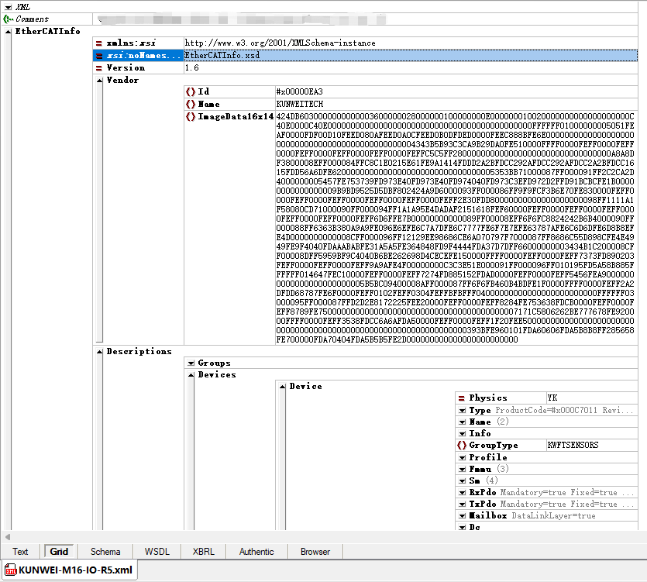Screen dimensions: 647x582
Task: Click the ImageData16x14 hex data cell
Action: (x=456, y=228)
